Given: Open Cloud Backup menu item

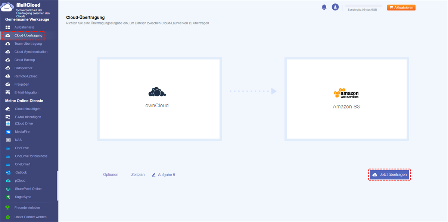Looking at the screenshot, I should 25,60.
